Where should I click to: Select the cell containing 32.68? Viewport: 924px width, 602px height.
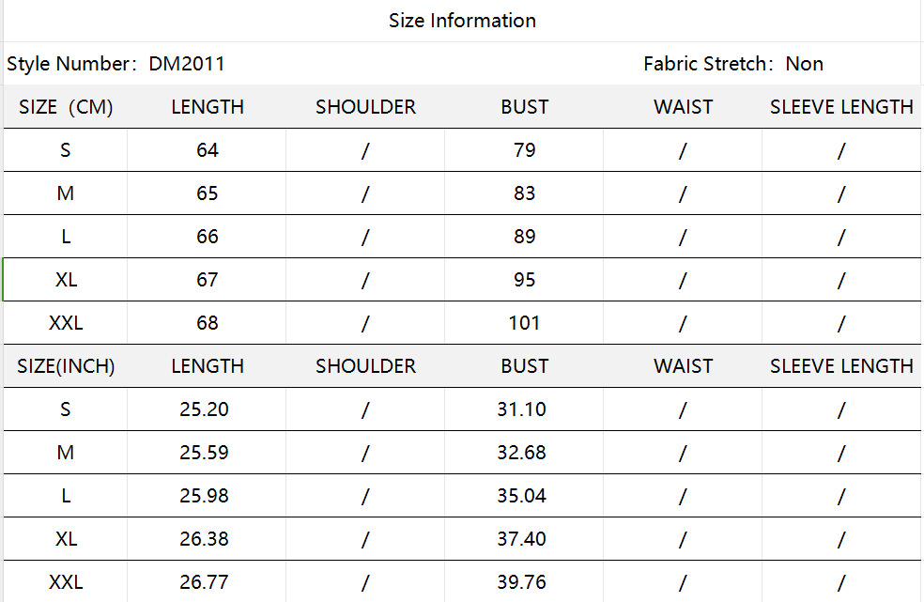pos(522,453)
